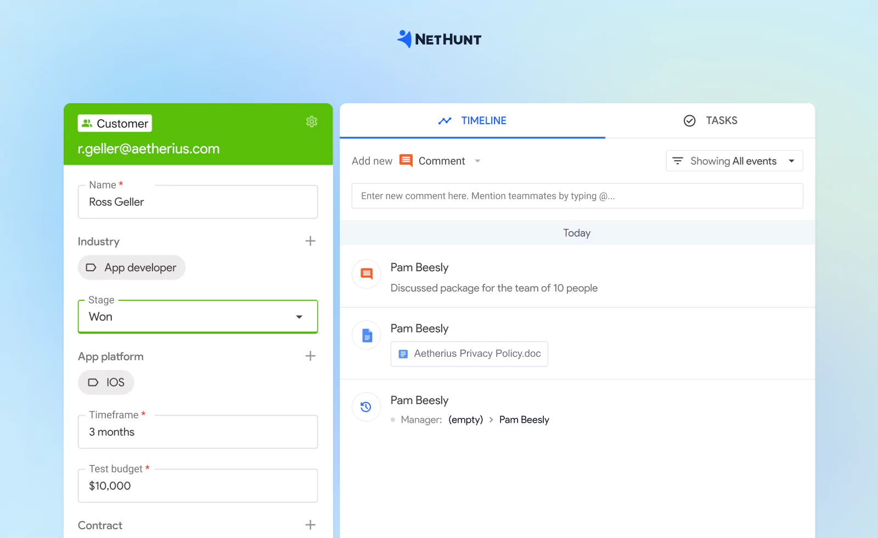The image size is (878, 538).
Task: Click the blue document icon in the timeline
Action: 366,334
